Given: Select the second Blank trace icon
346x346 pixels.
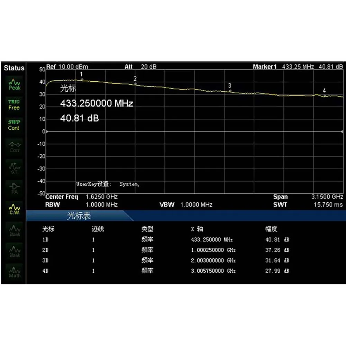Looking at the screenshot, I should point(14,251).
